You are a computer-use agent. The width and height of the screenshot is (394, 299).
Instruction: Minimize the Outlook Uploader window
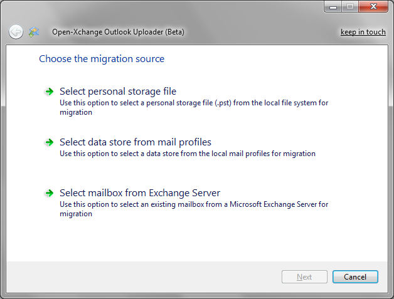pyautogui.click(x=333, y=7)
